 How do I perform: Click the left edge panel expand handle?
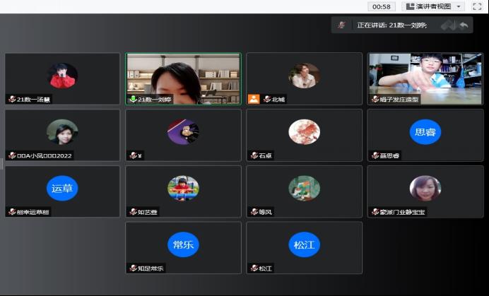(2, 164)
